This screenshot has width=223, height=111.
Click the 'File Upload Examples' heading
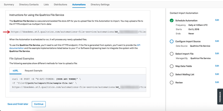(x=22, y=59)
